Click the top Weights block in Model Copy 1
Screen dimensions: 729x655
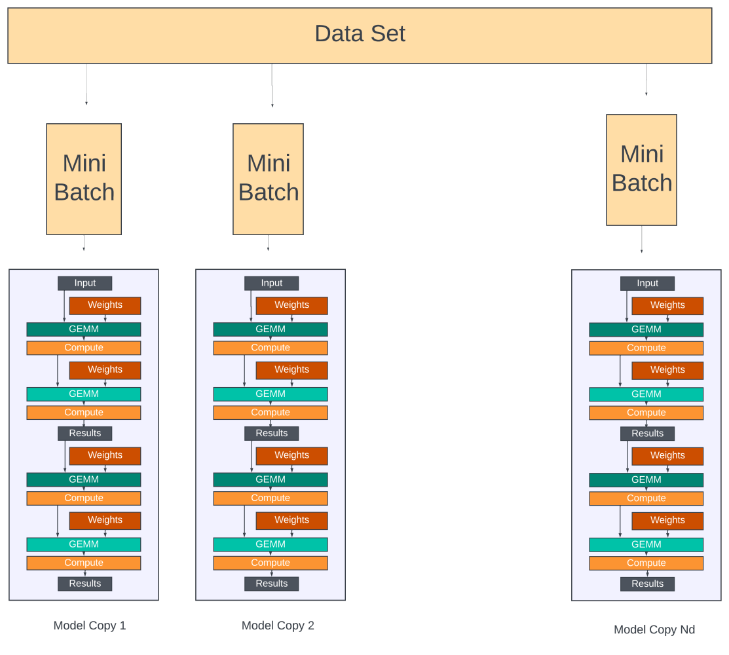coord(105,305)
